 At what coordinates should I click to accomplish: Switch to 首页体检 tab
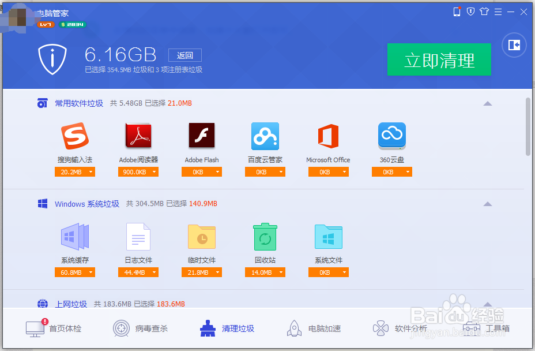(54, 328)
